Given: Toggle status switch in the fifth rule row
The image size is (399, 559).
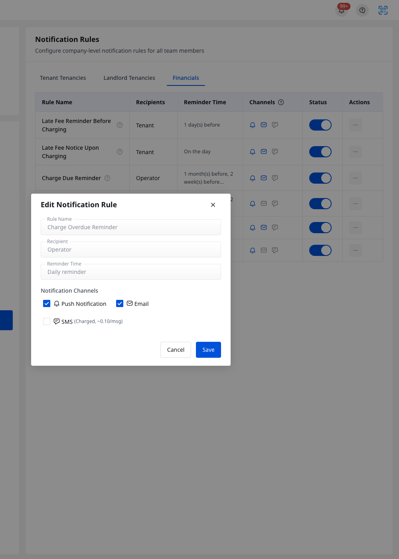Looking at the screenshot, I should coord(320,228).
